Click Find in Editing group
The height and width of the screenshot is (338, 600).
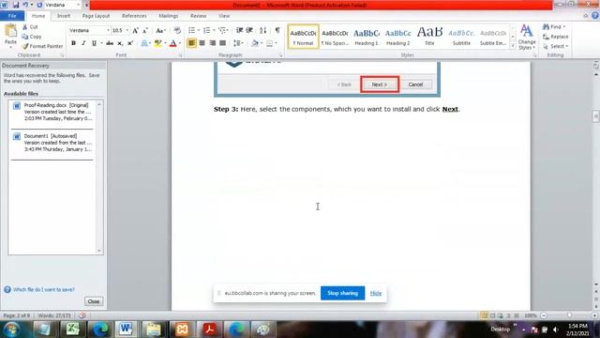point(554,27)
